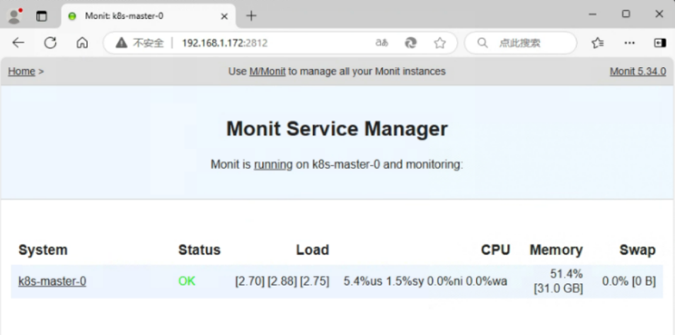The height and width of the screenshot is (335, 675).
Task: Click the swap value 0.0% [0 B]
Action: 629,282
